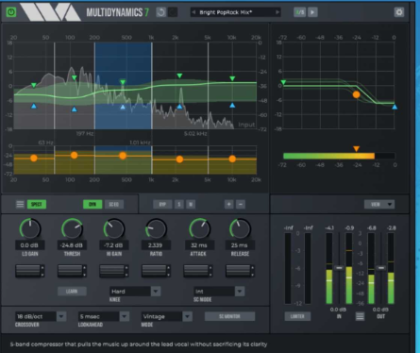
Task: Click the redo icon next to undo
Action: (x=173, y=12)
